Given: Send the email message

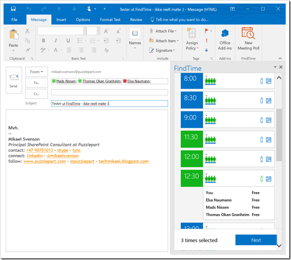Looking at the screenshot, I should (x=14, y=80).
